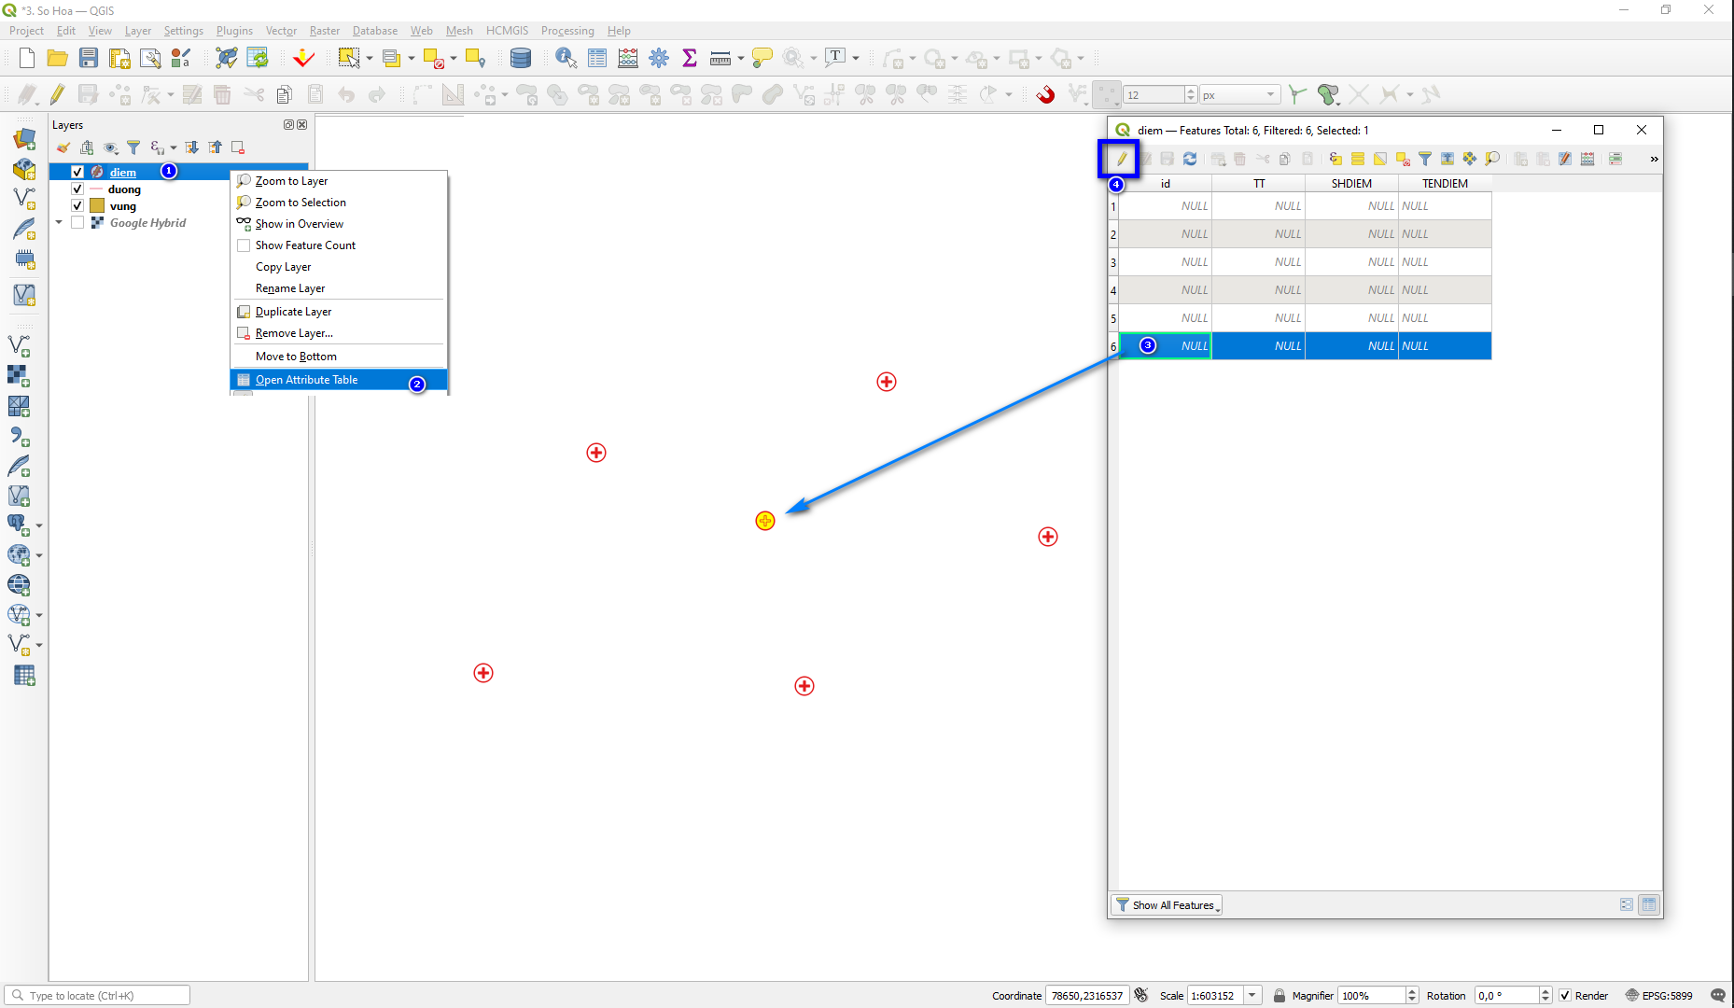Click the filter funnel in attribute table toolbar
The image size is (1734, 1008).
coord(1425,160)
